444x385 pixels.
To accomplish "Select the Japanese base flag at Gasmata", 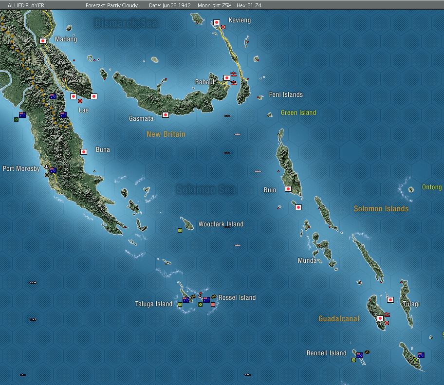I will [x=166, y=115].
